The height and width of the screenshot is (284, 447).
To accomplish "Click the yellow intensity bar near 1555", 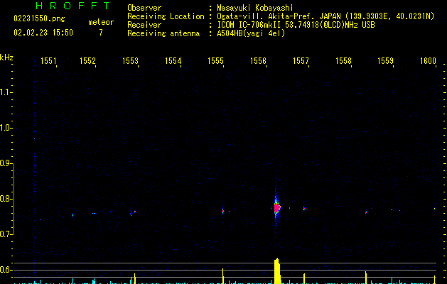I will 223,276.
